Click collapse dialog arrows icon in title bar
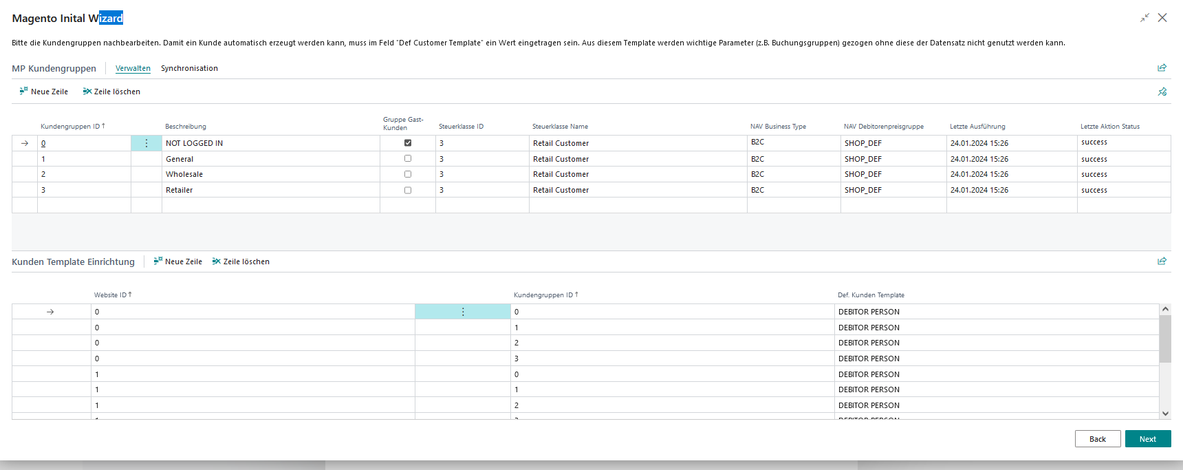The width and height of the screenshot is (1183, 470). (x=1144, y=18)
